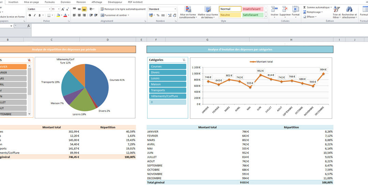Align text to top of cell

74,9
